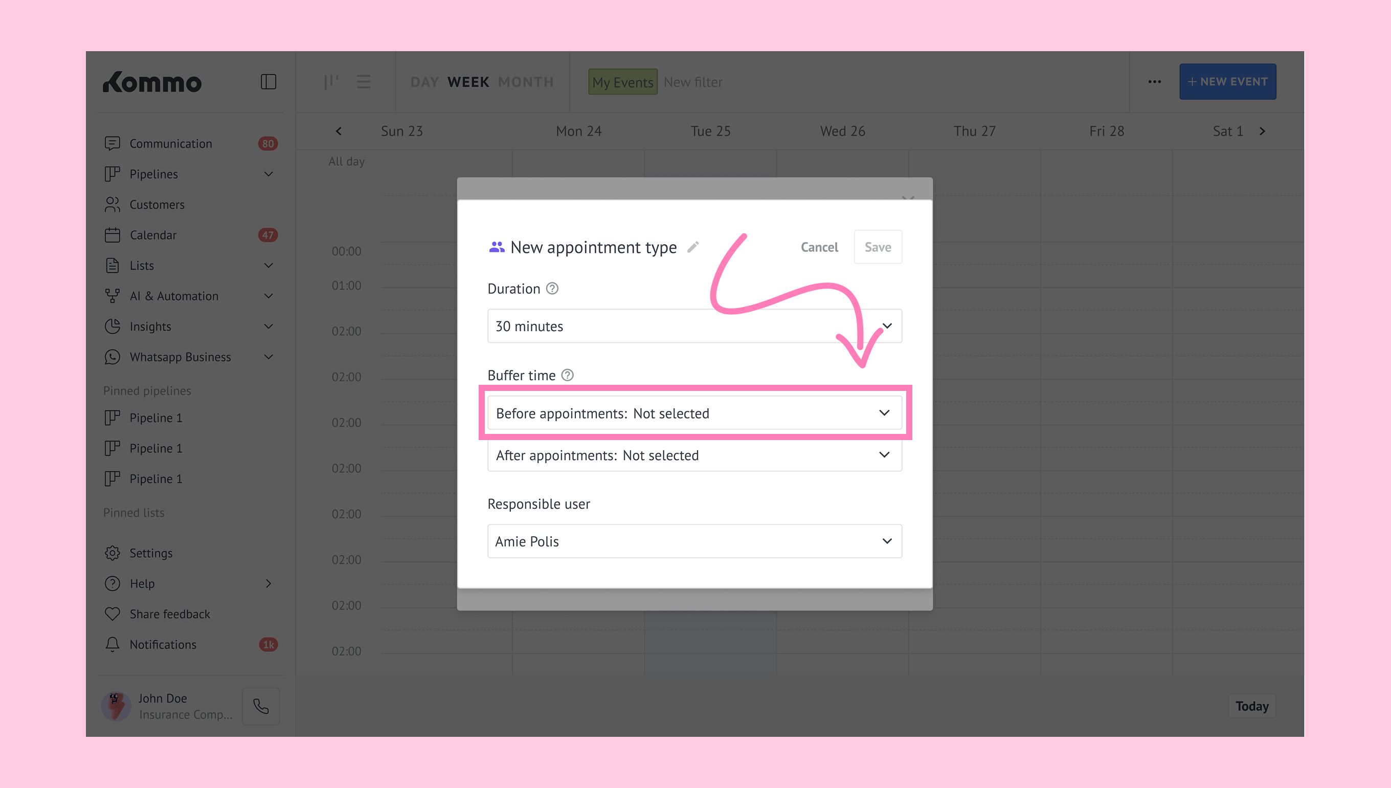Click the pencil icon to rename appointment type
1391x788 pixels.
(x=693, y=247)
